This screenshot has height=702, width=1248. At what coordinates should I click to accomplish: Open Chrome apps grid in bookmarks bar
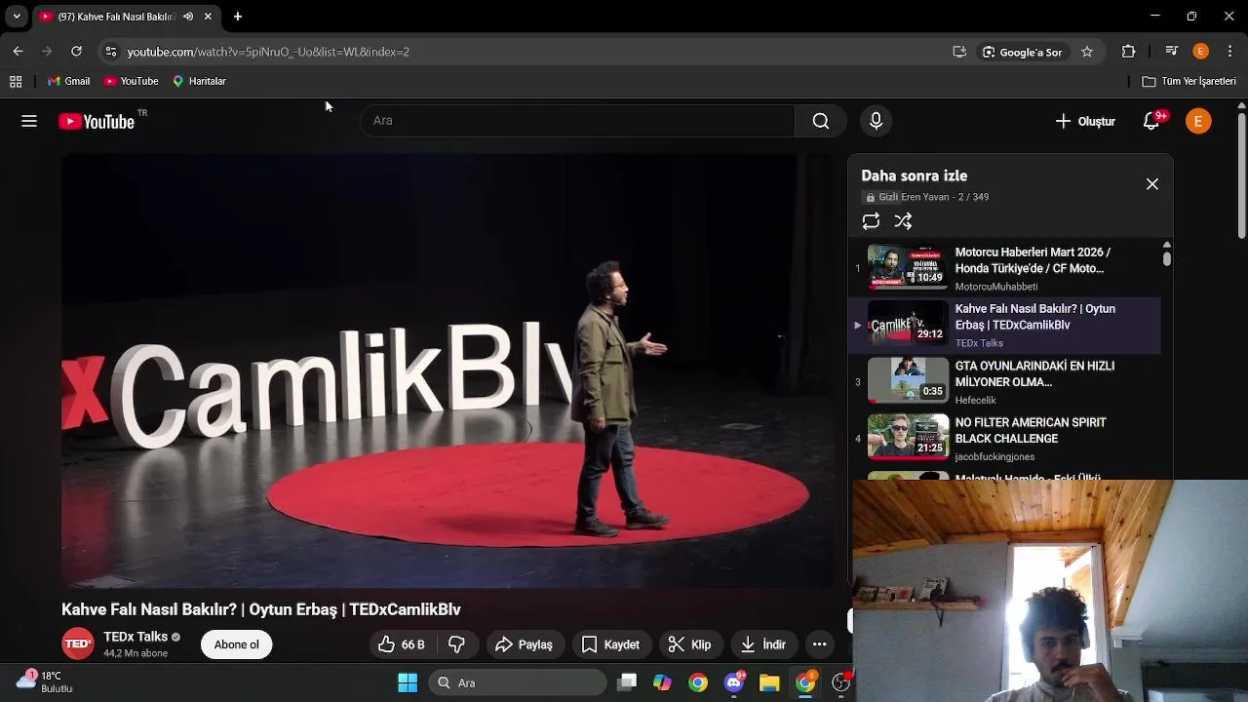[x=16, y=81]
